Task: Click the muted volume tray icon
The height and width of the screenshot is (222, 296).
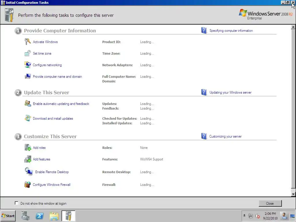Action: click(x=258, y=216)
